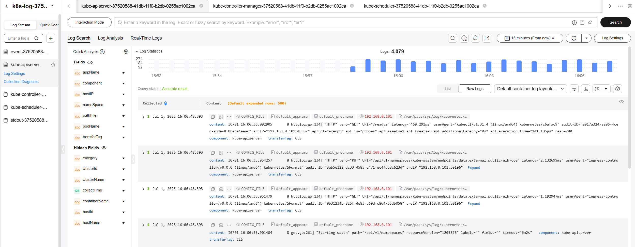
Task: Collapse the Log Statistics chart section
Action: (x=137, y=51)
